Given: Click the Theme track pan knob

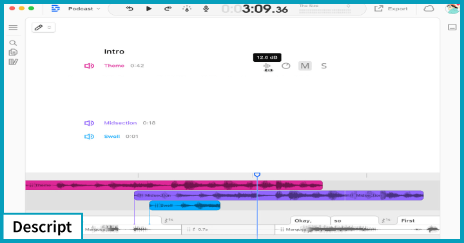Looking at the screenshot, I should (x=286, y=66).
